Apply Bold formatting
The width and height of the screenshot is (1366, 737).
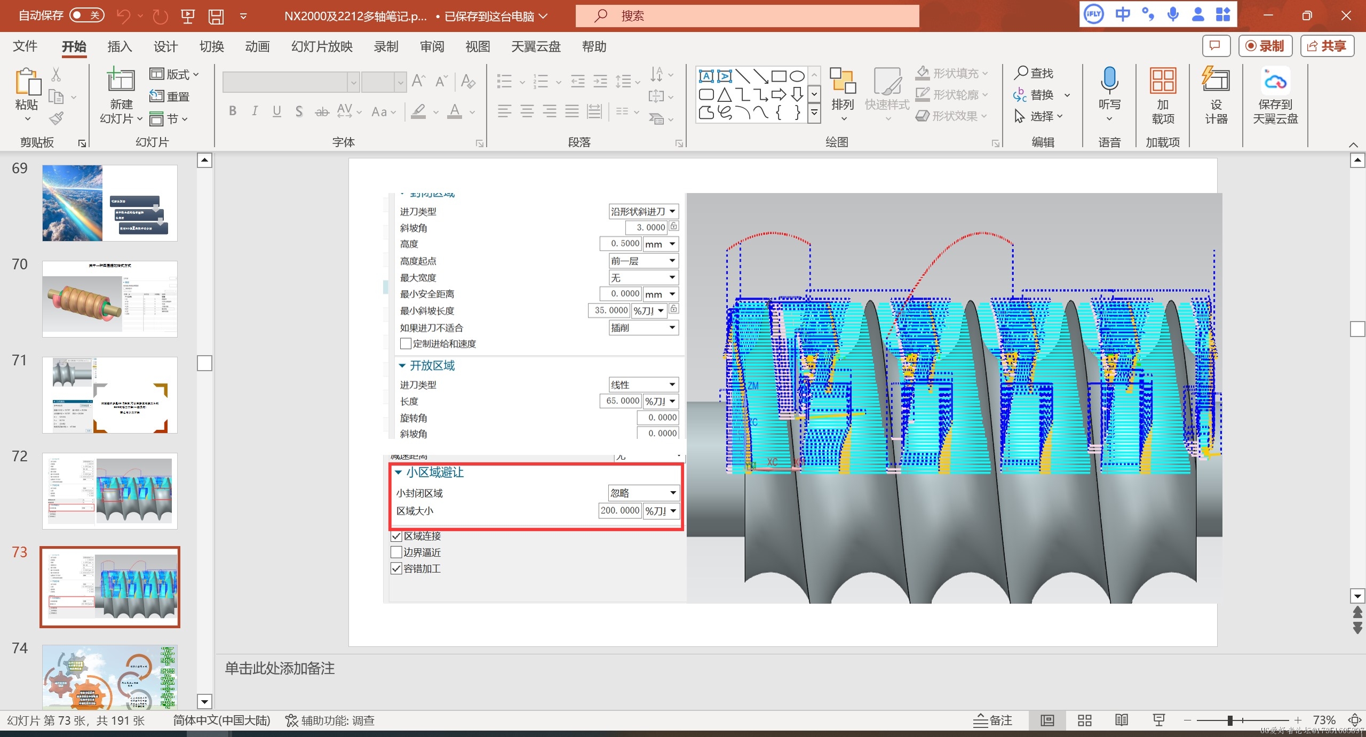click(233, 111)
